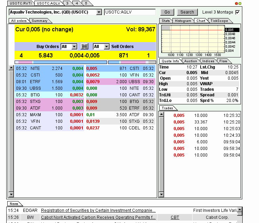The height and width of the screenshot is (223, 259).
Task: Select the trade at 09:59:04 for 6.000
Action: (202, 142)
